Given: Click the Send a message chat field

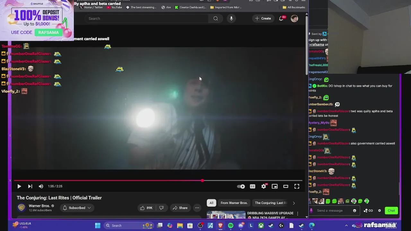Looking at the screenshot, I should pos(333,210).
